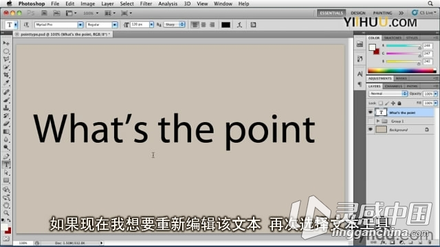Click the color spectrum ramp
440x247 pixels.
[x=402, y=71]
